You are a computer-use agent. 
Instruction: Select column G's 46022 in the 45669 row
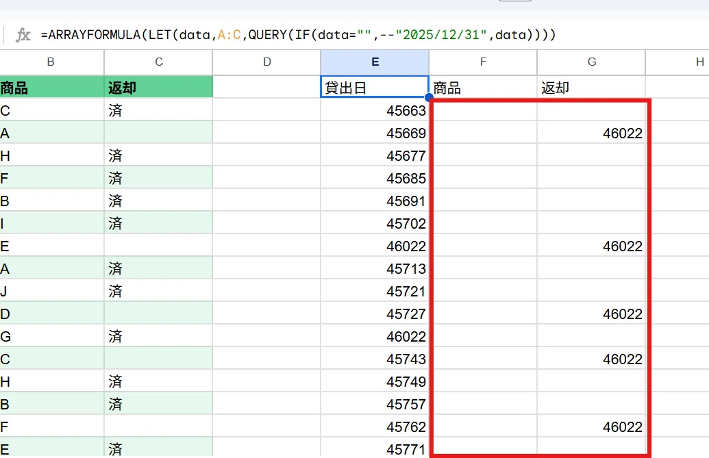pyautogui.click(x=591, y=133)
